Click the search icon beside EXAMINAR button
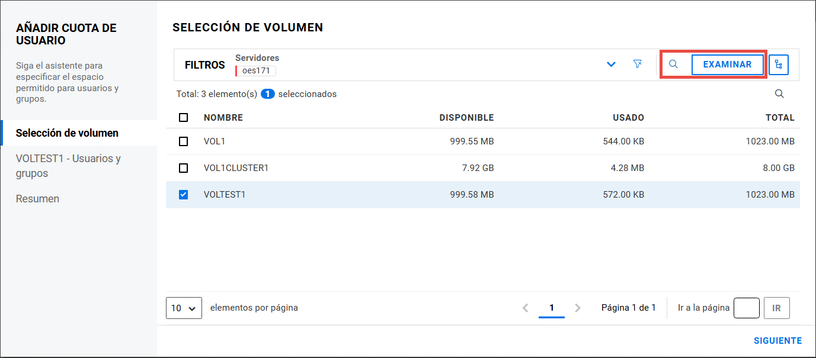 (x=673, y=64)
